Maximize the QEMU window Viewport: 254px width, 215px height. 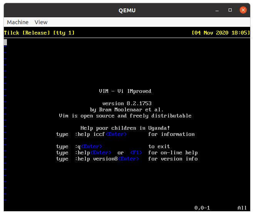tap(230, 10)
